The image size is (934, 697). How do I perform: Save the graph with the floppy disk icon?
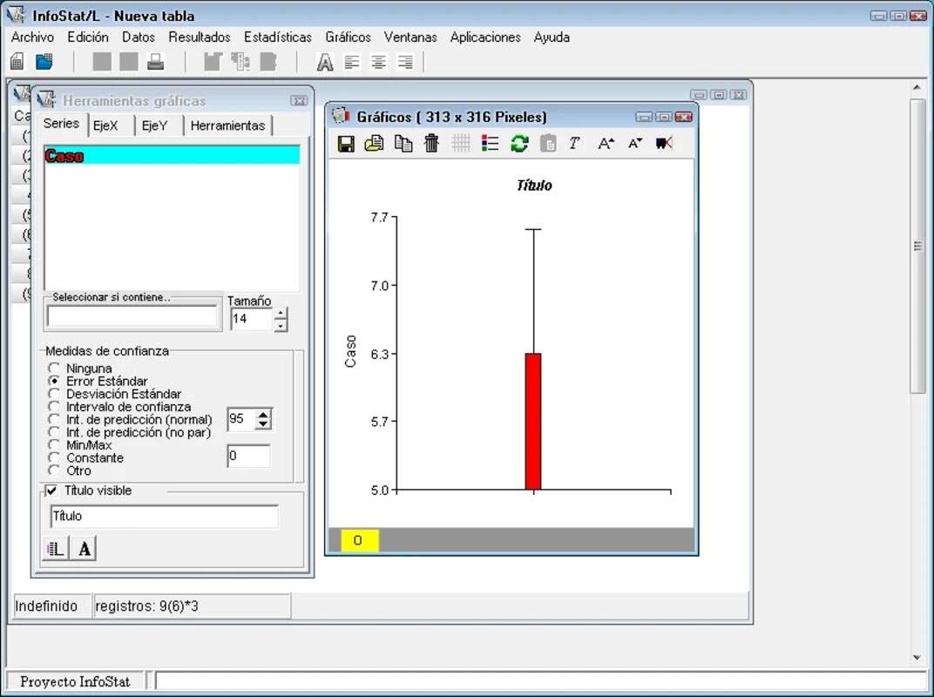tap(346, 144)
